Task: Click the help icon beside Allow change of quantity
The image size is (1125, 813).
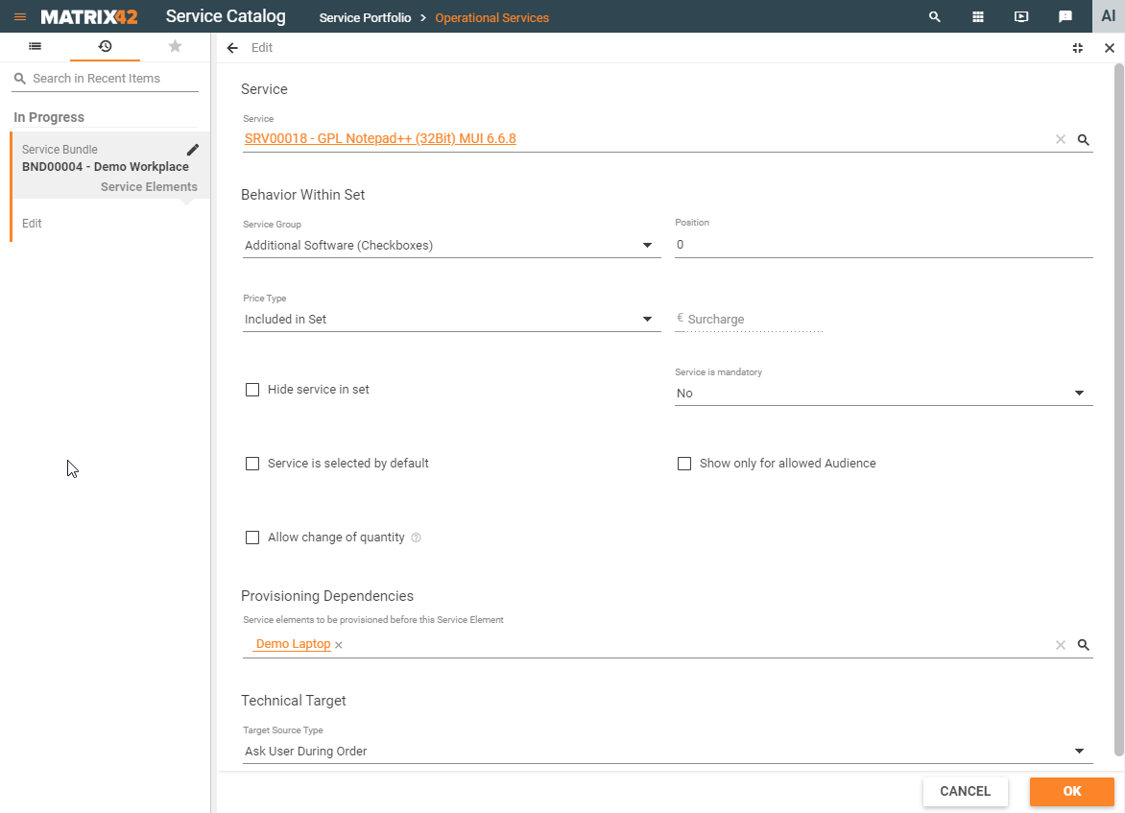Action: 416,538
